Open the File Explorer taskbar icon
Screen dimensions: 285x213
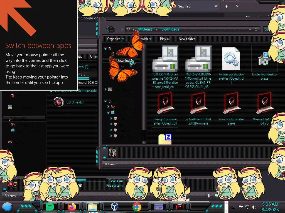tap(93, 207)
